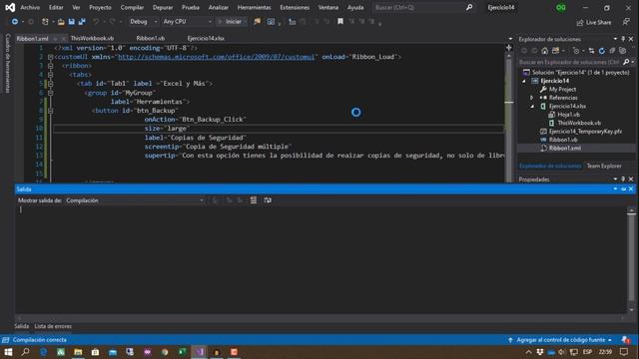Pin the Propiedades panel
Image resolution: width=639 pixels, height=359 pixels.
pos(623,179)
